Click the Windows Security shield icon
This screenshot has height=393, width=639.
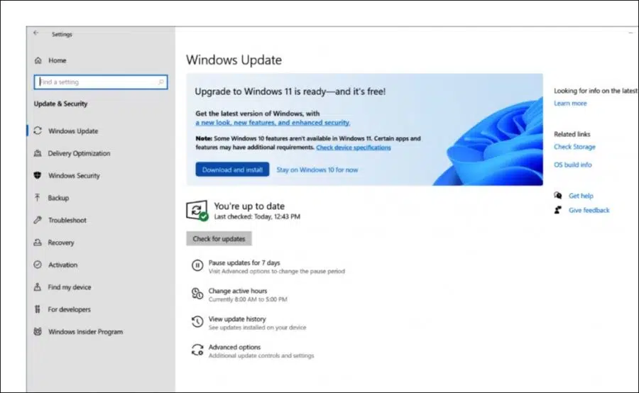tap(38, 175)
